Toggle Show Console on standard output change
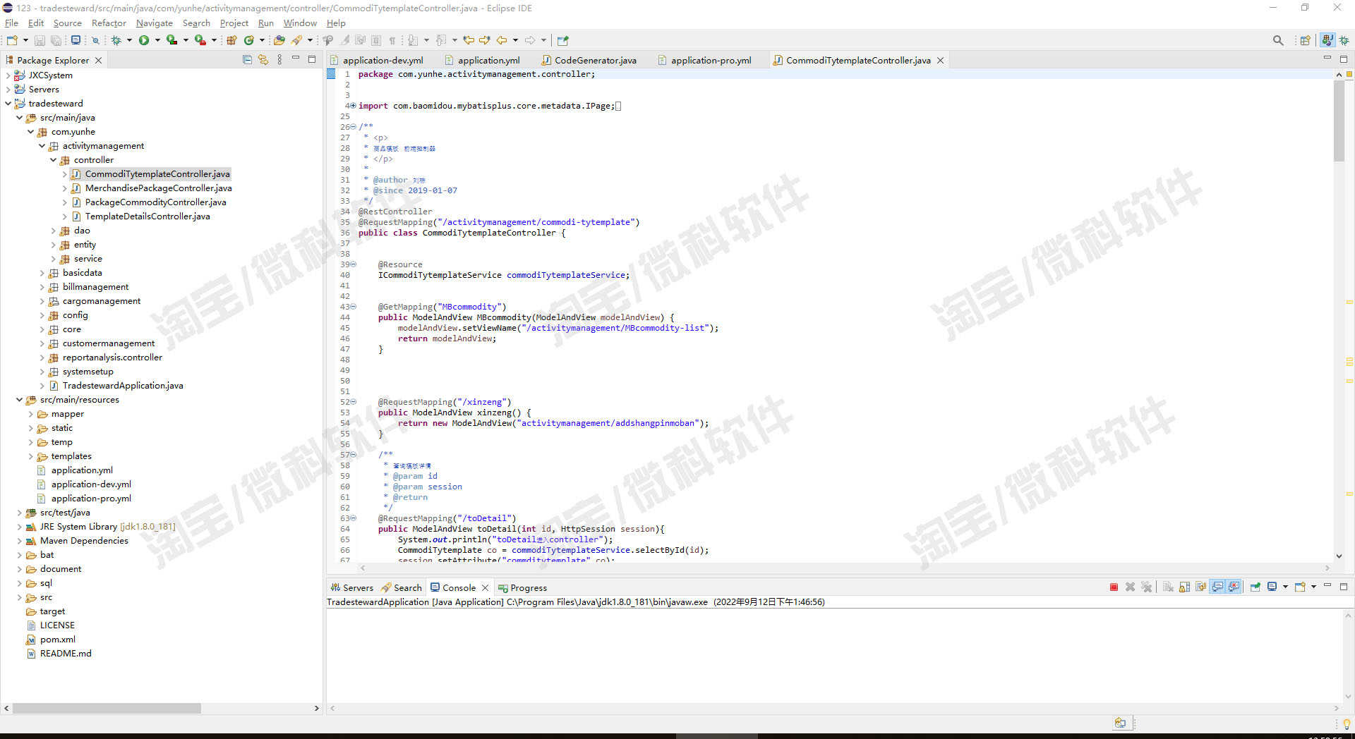This screenshot has width=1355, height=739. pos(1217,587)
